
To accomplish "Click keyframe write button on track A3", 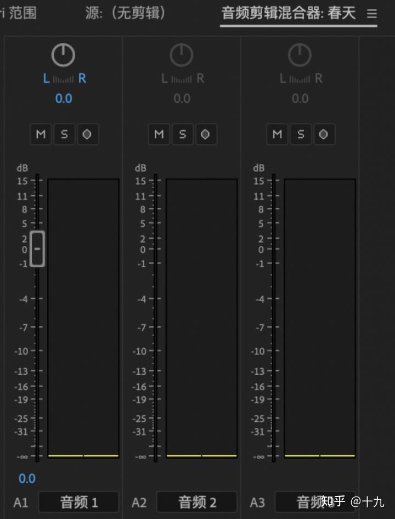I will 324,134.
